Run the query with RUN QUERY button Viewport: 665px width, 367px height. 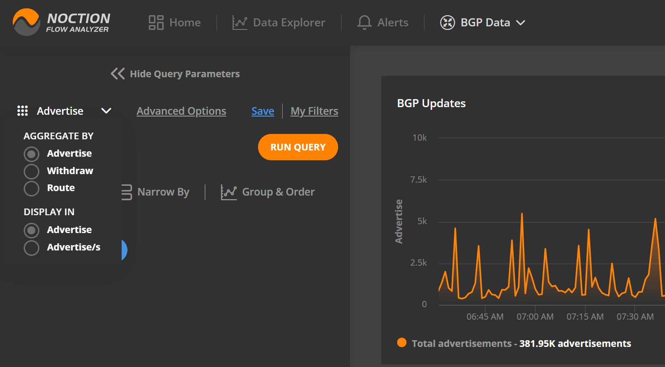298,147
